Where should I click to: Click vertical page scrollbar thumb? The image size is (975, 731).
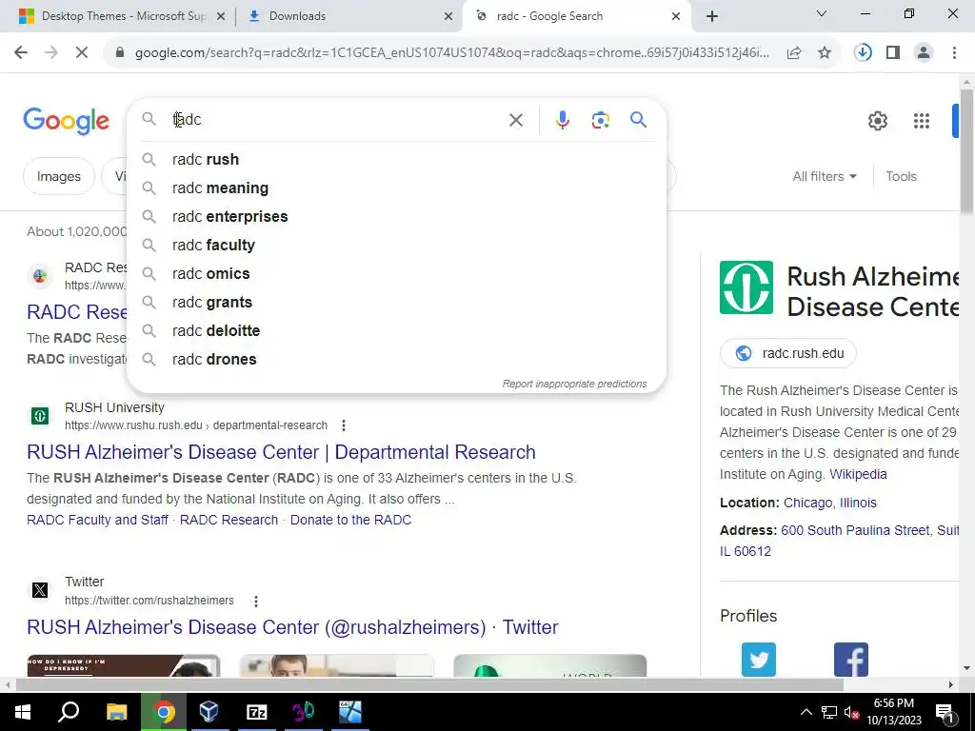pos(966,152)
